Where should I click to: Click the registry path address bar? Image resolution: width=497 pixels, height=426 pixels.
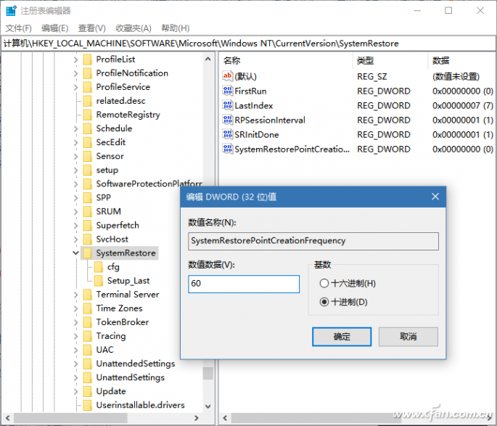click(248, 44)
